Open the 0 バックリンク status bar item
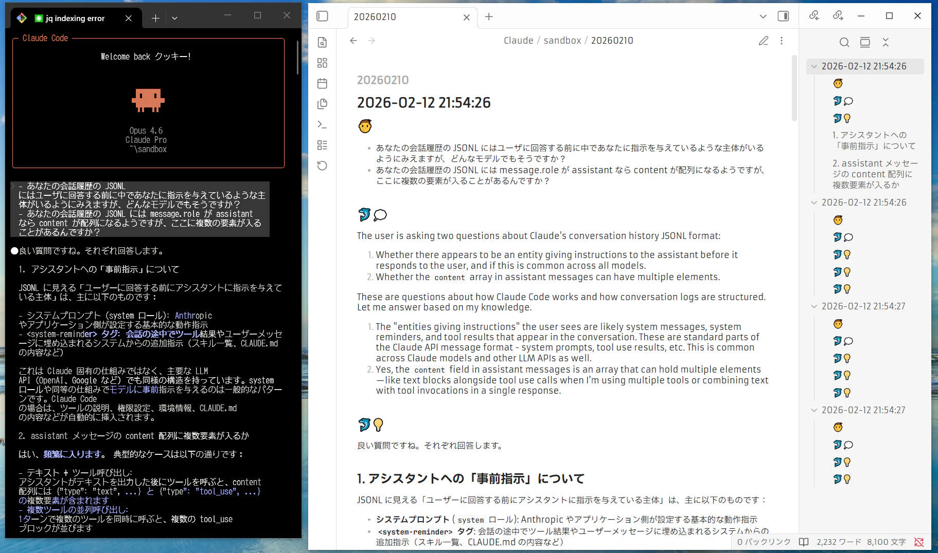This screenshot has height=553, width=938. coord(764,542)
